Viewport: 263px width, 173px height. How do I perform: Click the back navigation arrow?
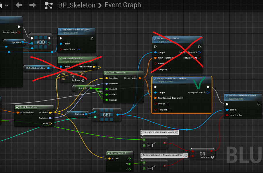(19, 5)
